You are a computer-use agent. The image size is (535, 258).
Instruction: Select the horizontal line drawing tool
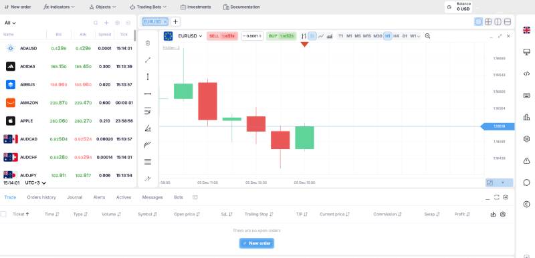coord(147,94)
